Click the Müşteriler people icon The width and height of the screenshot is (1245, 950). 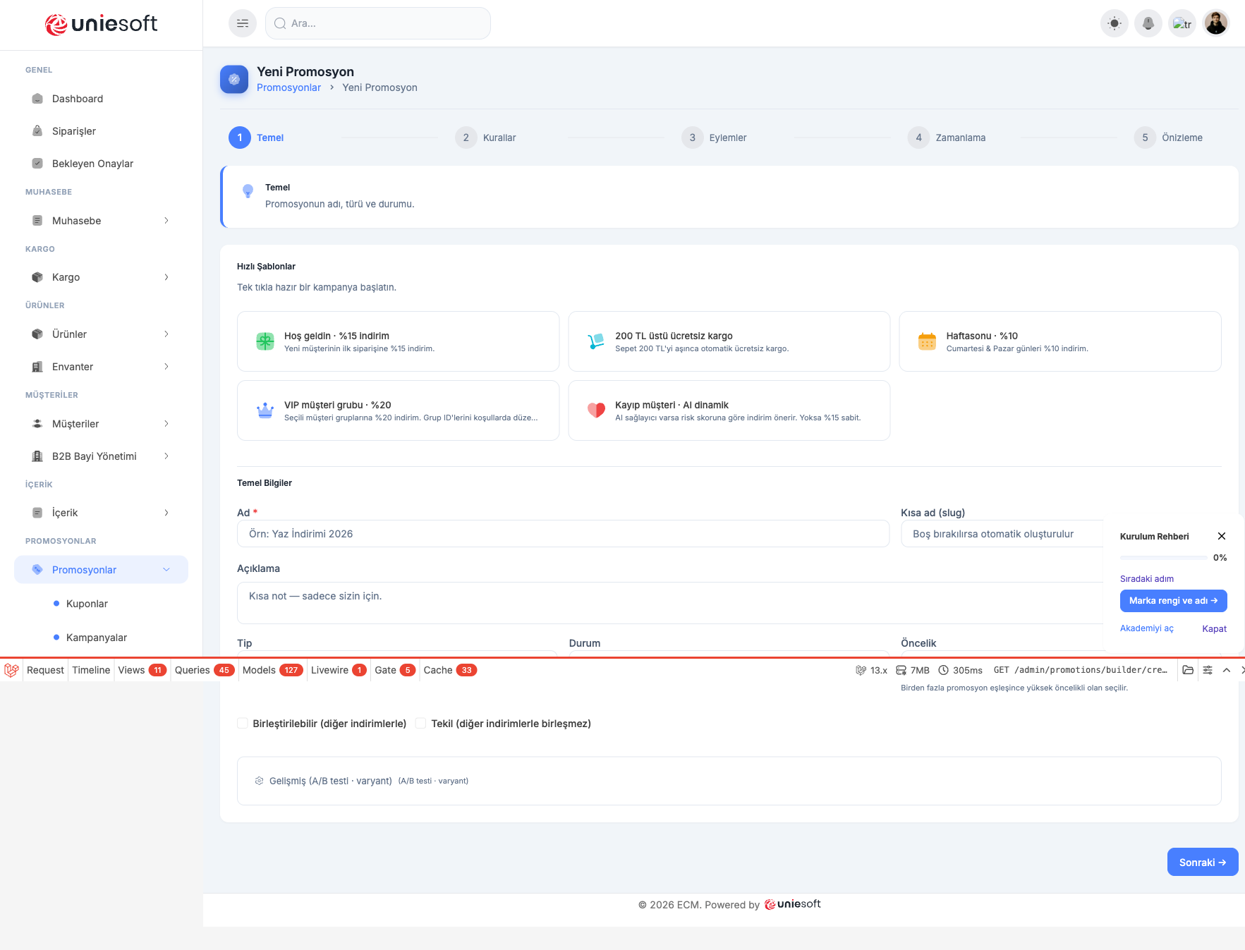[x=37, y=424]
